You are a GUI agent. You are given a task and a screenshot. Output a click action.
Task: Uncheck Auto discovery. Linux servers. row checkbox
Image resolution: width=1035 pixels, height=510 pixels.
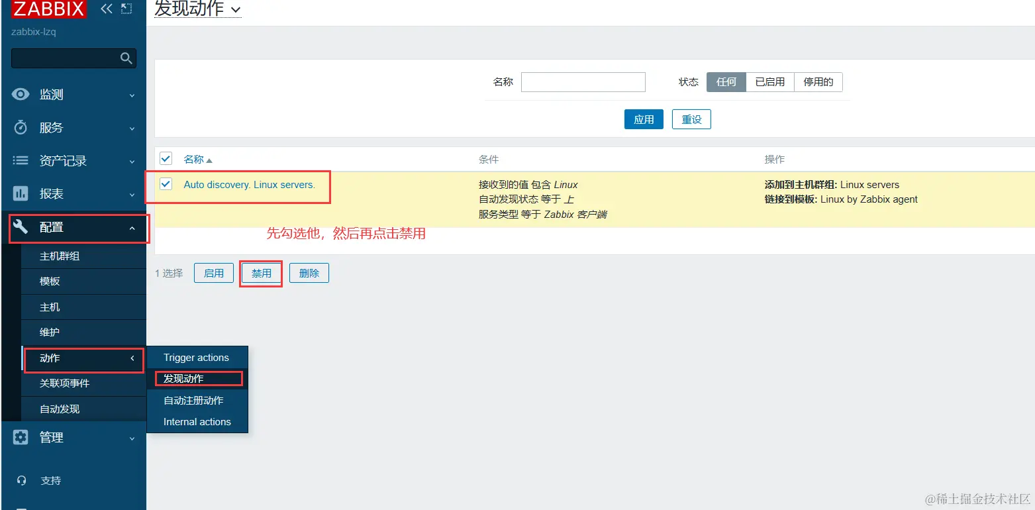click(x=166, y=184)
